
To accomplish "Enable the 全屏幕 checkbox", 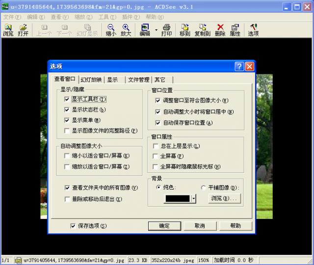I will [156, 156].
